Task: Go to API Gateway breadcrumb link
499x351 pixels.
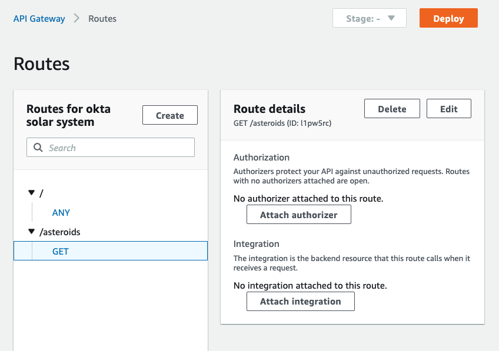Action: 39,19
